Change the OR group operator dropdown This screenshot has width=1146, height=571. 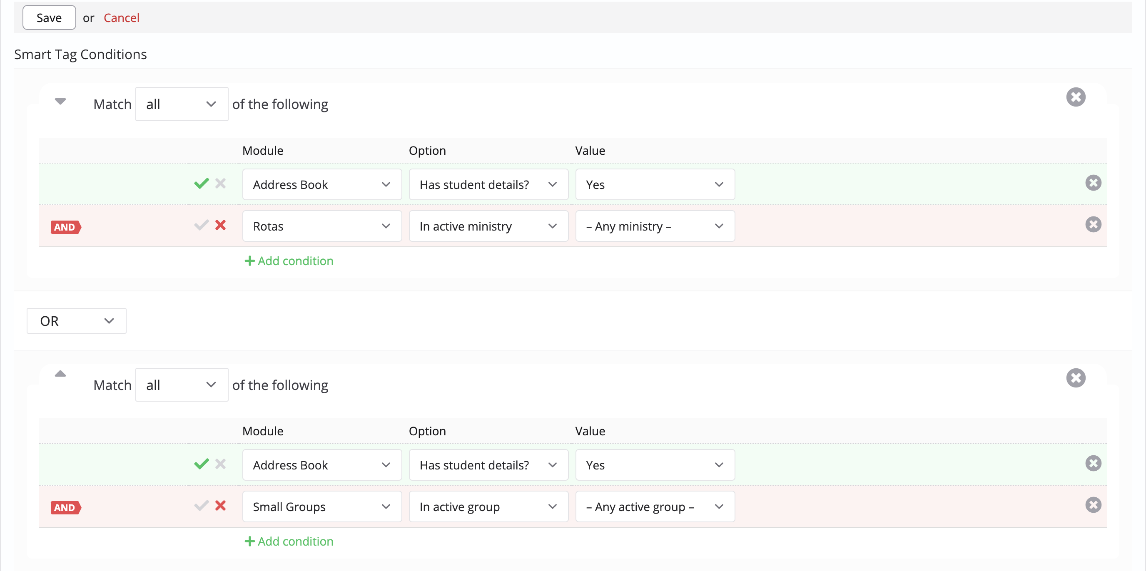pos(77,320)
